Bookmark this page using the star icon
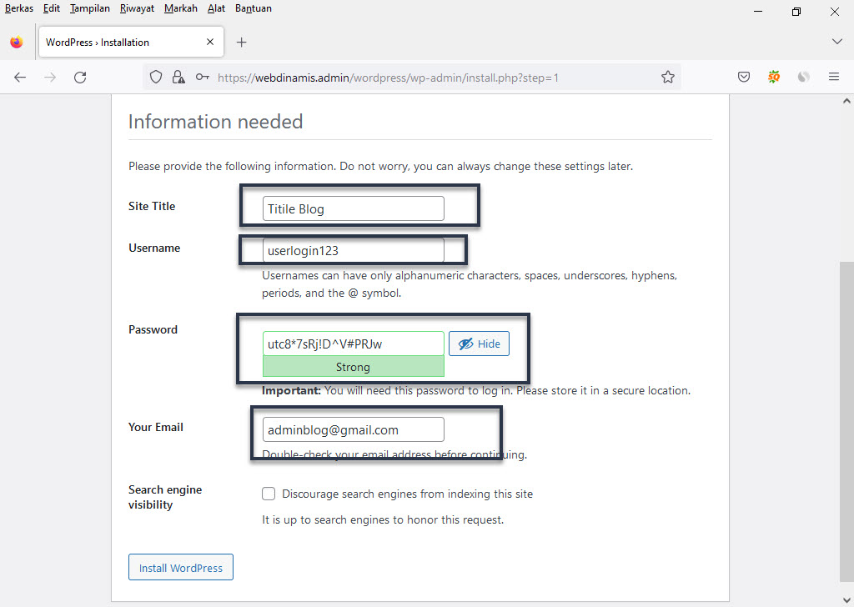This screenshot has width=854, height=607. [x=667, y=76]
